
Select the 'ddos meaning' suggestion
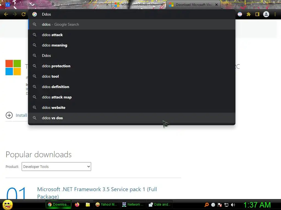[x=132, y=45]
